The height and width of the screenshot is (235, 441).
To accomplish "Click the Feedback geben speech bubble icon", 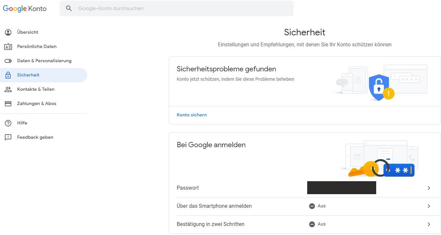I will click(8, 137).
